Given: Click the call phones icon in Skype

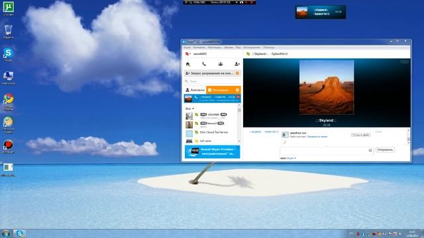Looking at the screenshot, I should pos(204,64).
